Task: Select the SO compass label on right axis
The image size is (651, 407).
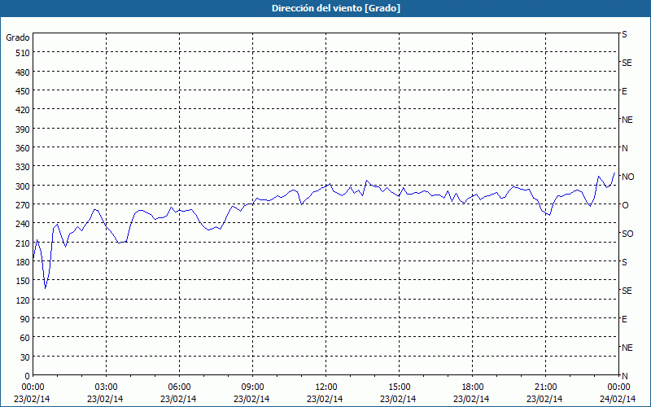Action: click(x=627, y=234)
